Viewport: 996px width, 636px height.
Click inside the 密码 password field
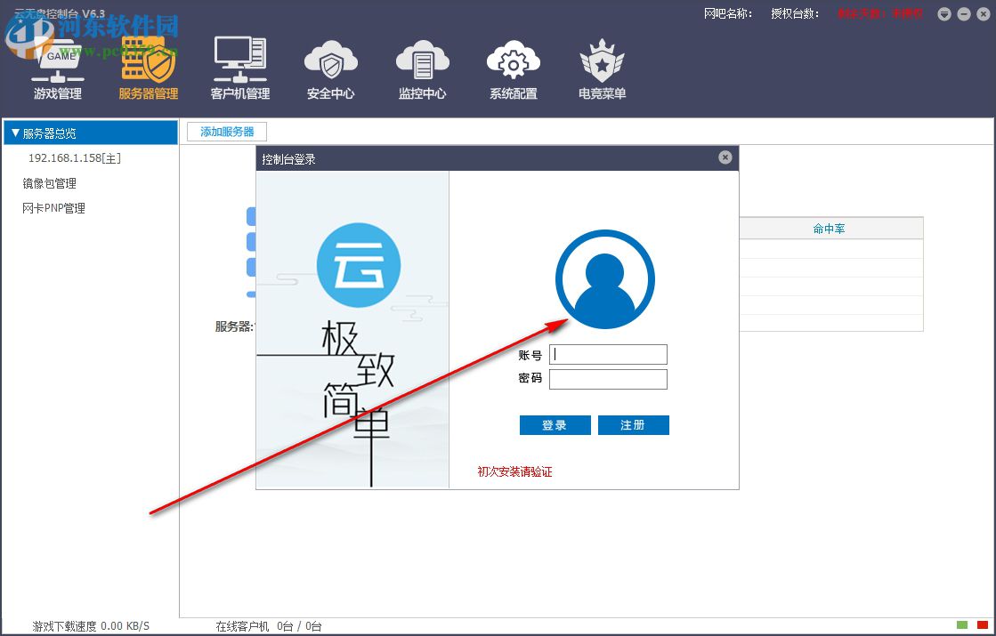(608, 379)
